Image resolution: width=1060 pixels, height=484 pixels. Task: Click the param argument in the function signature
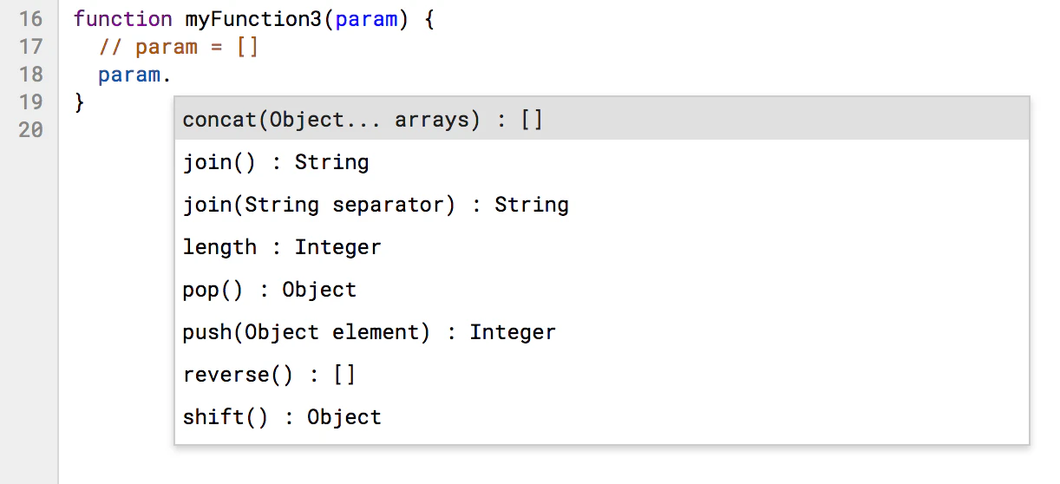coord(366,19)
